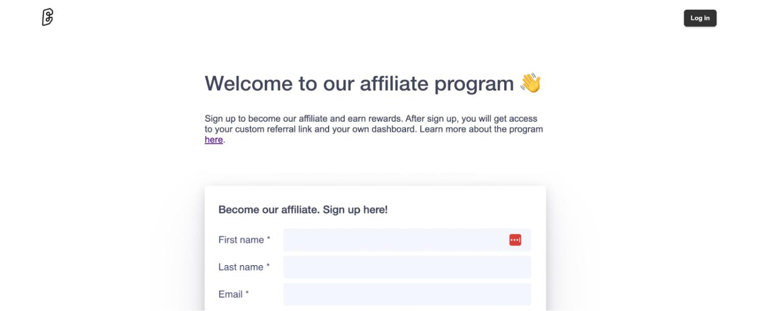Click the company logo in the top-left corner

tap(47, 17)
